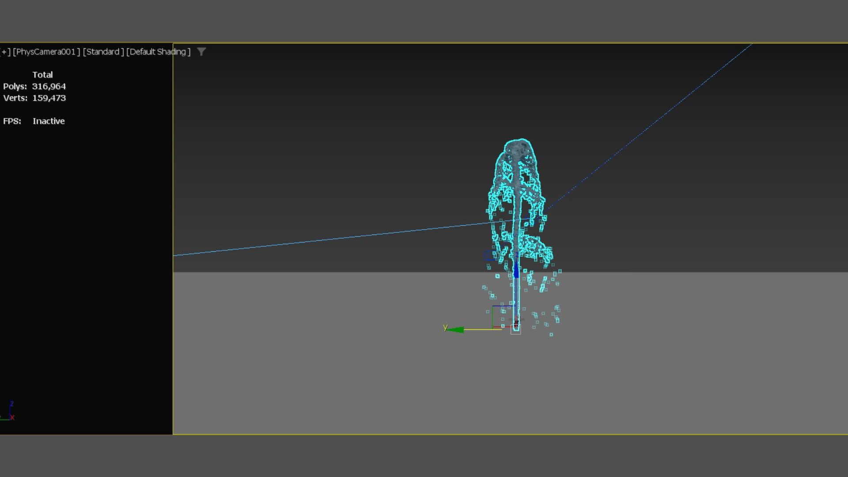Click the pivot square at fountain base
The image size is (848, 477).
pyautogui.click(x=515, y=329)
